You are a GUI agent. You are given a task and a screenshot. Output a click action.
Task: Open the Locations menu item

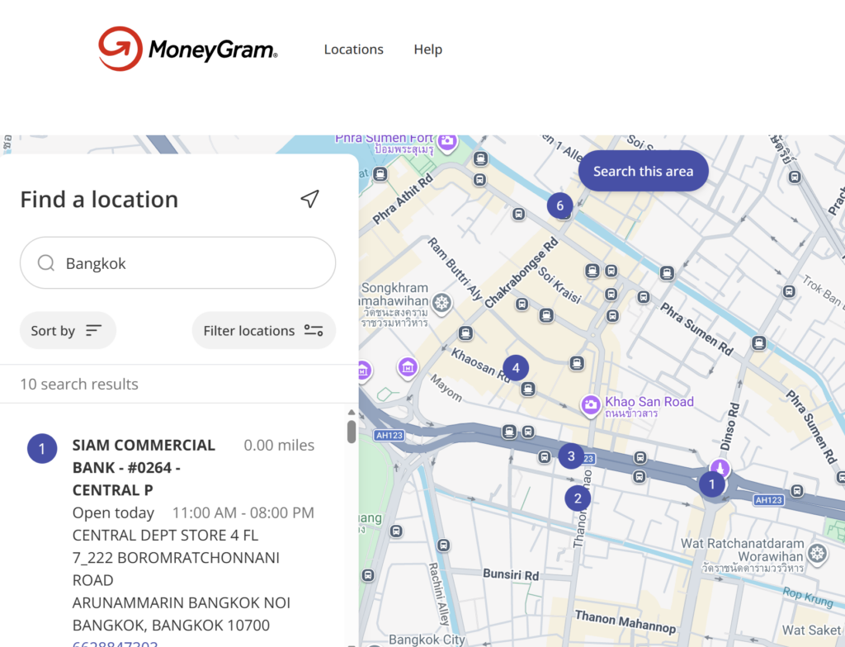tap(353, 50)
